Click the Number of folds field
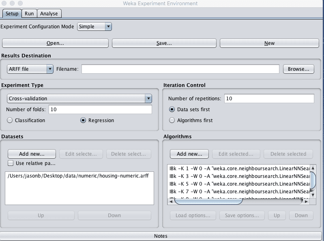324x241 pixels. point(100,109)
